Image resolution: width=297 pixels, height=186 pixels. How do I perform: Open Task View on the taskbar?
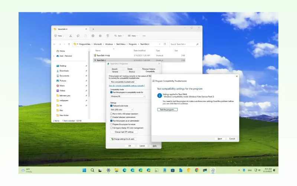(100, 170)
